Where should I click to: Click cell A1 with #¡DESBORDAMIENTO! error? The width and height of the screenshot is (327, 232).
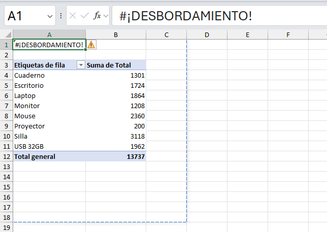pyautogui.click(x=49, y=45)
